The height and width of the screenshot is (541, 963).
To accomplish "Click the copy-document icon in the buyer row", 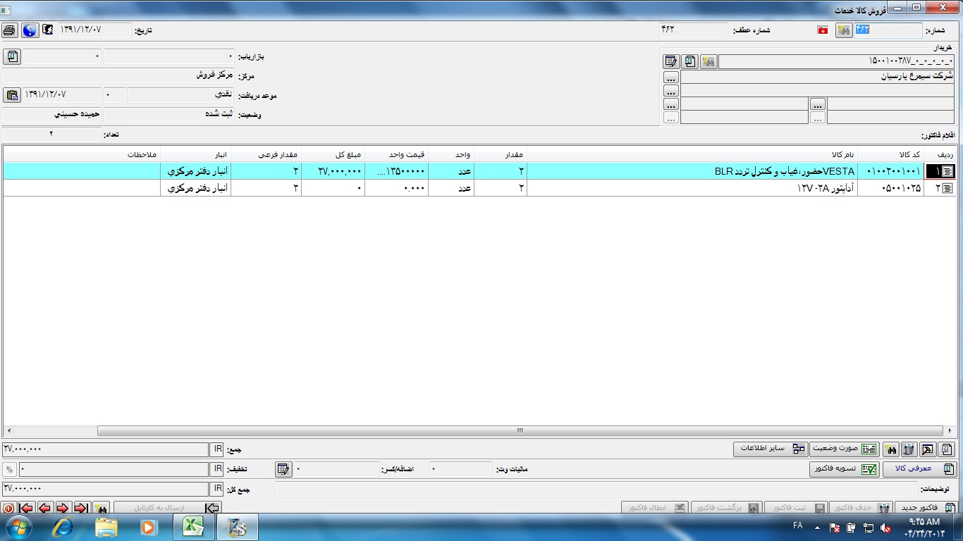I will tap(690, 61).
